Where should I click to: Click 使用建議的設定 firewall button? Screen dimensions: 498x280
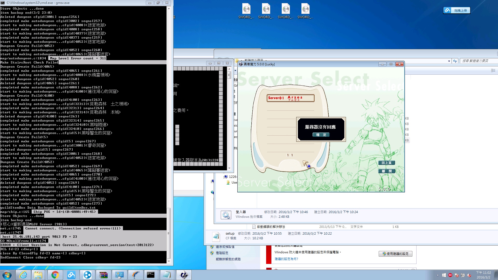(395, 254)
